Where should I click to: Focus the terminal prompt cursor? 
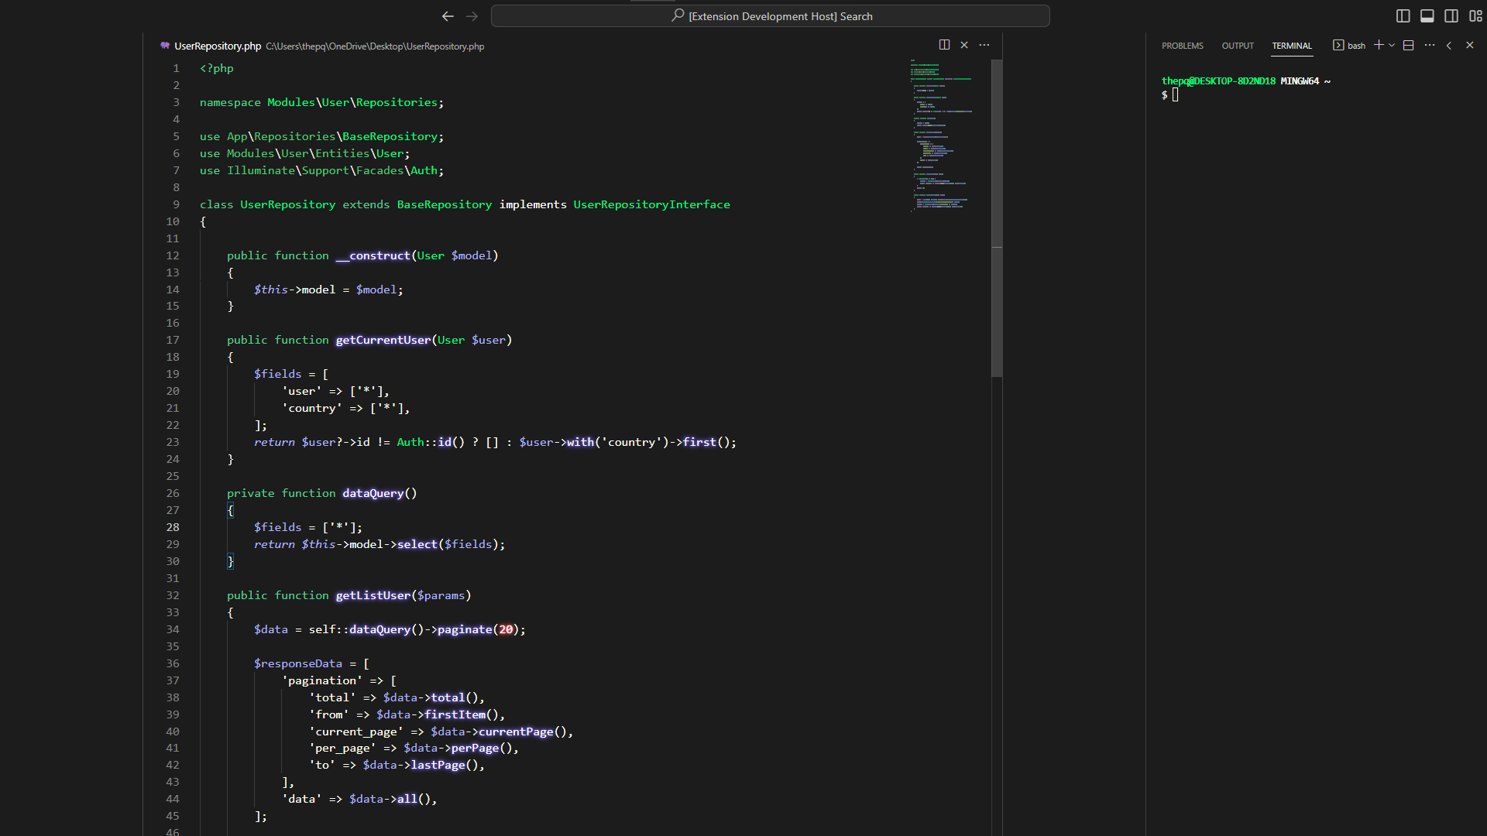click(1175, 94)
